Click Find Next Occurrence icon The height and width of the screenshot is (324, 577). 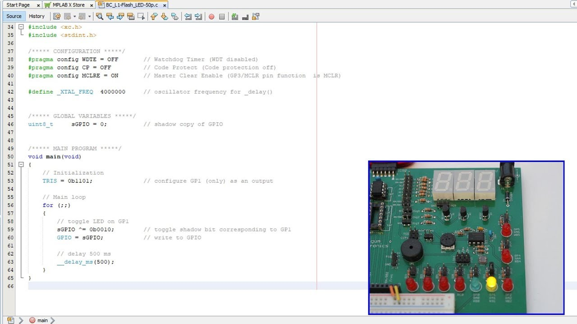click(120, 16)
